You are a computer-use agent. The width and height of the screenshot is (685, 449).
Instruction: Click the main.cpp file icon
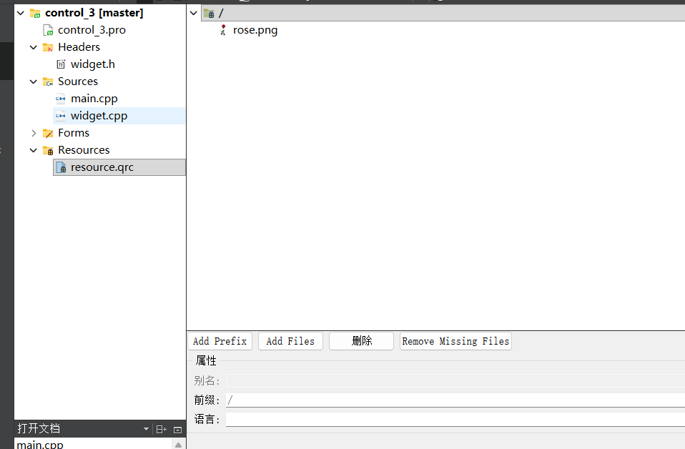(61, 99)
